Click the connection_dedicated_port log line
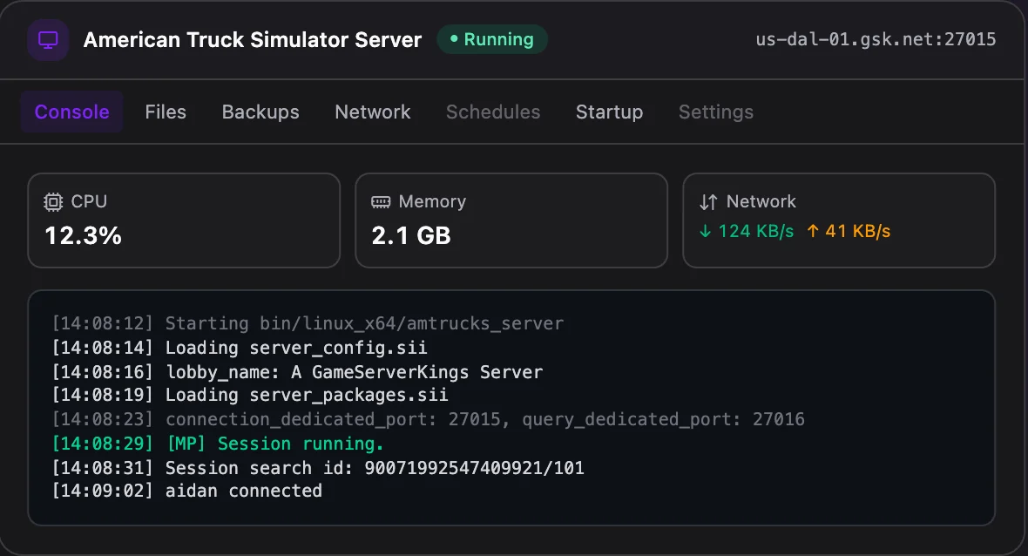This screenshot has width=1028, height=556. click(428, 420)
